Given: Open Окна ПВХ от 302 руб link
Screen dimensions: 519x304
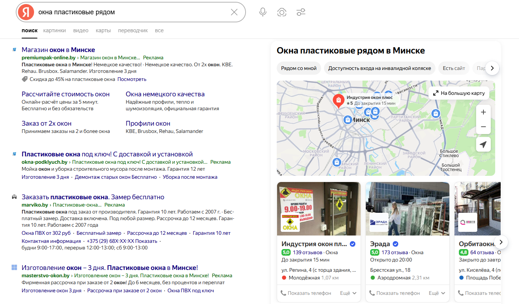Looking at the screenshot, I should tap(46, 233).
